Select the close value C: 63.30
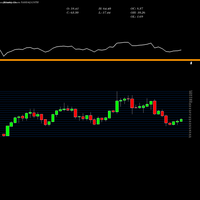Screen dimensions: 200x200 pos(72,13)
